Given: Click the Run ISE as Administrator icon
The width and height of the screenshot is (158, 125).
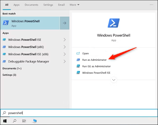Looking at the screenshot, I should click(x=78, y=66).
